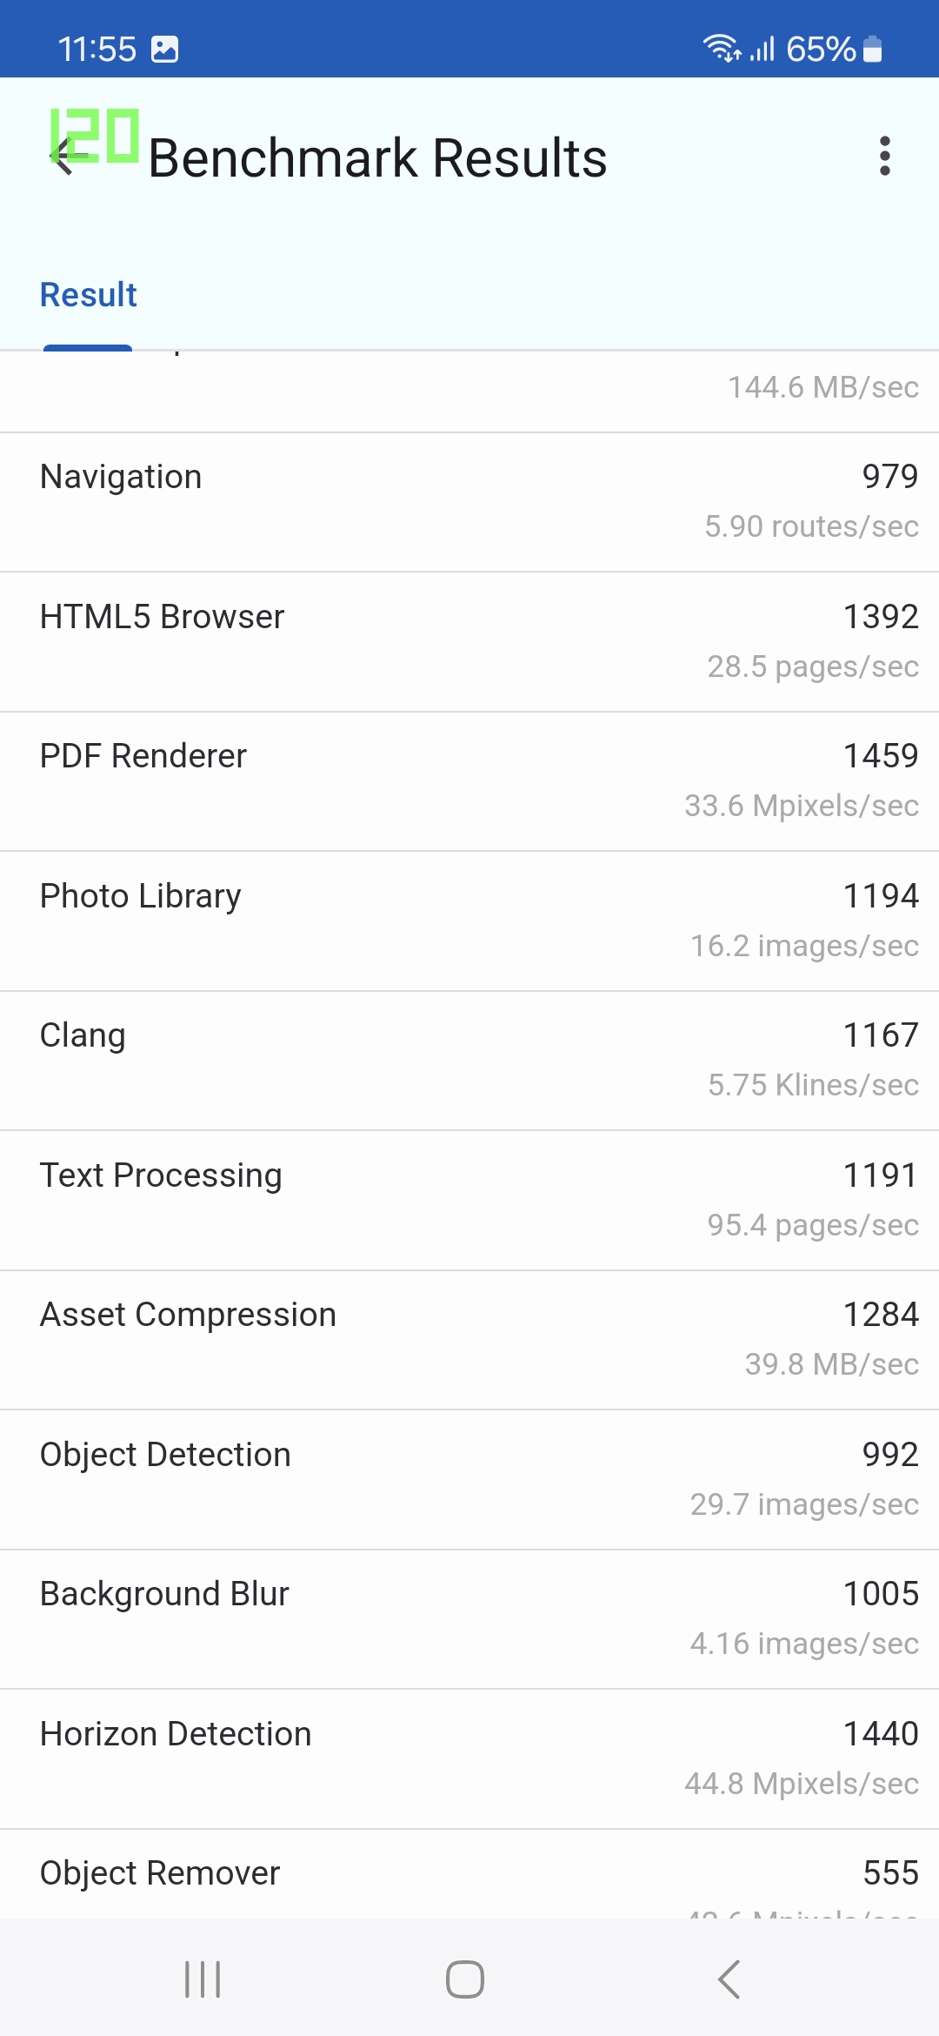Tap the Background Blur result row
The image size is (939, 2036).
[x=469, y=1619]
